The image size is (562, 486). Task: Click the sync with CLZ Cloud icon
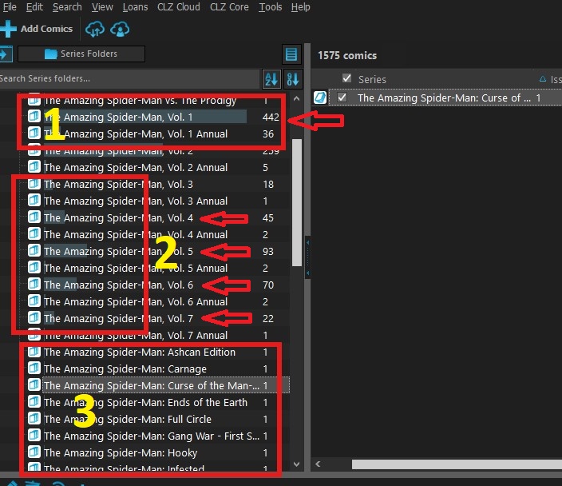click(x=95, y=29)
